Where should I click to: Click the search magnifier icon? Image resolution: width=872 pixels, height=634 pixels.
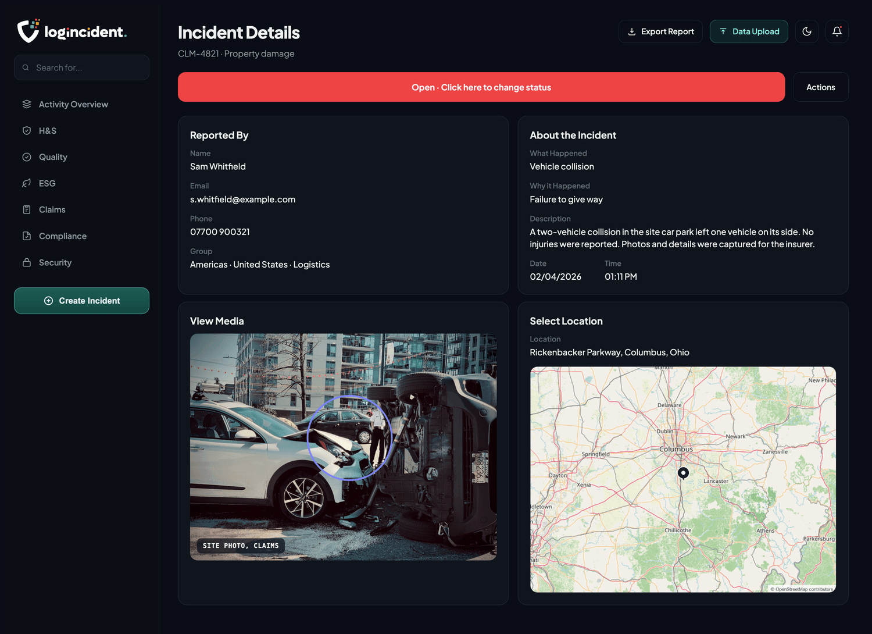pyautogui.click(x=26, y=67)
